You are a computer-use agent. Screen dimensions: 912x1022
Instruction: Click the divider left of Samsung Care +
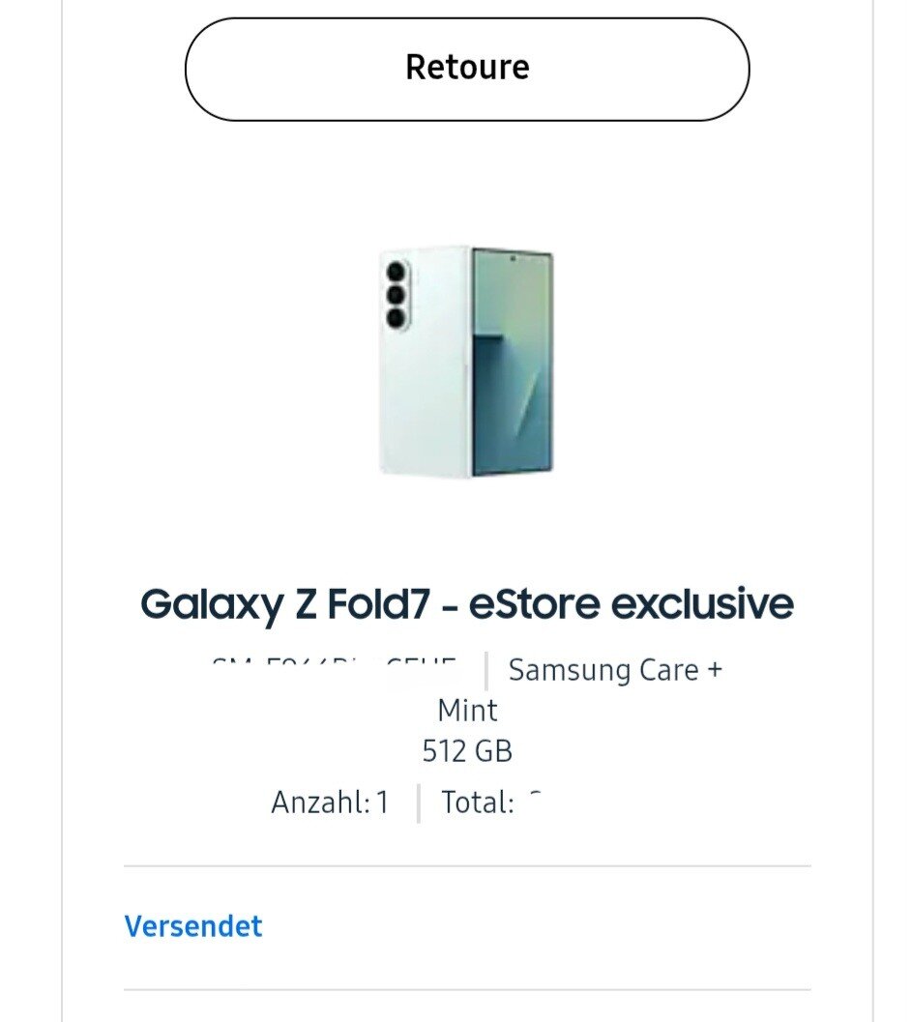click(x=485, y=670)
